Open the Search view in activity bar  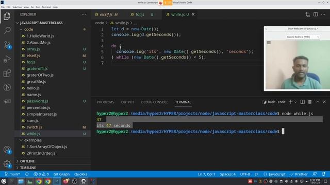(7, 30)
